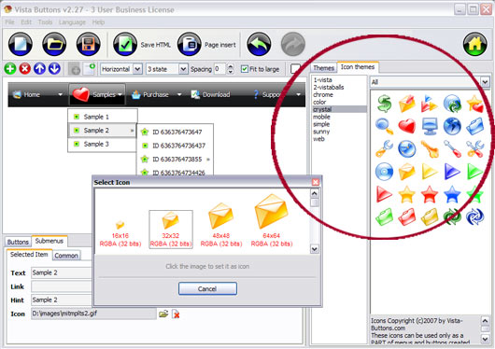Image resolution: width=495 pixels, height=349 pixels.
Task: Browse for icon file with folder button
Action: [x=163, y=314]
